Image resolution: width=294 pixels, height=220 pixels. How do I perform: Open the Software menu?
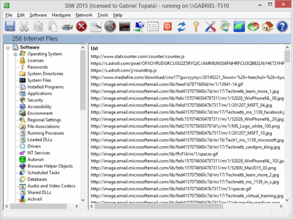click(x=38, y=15)
